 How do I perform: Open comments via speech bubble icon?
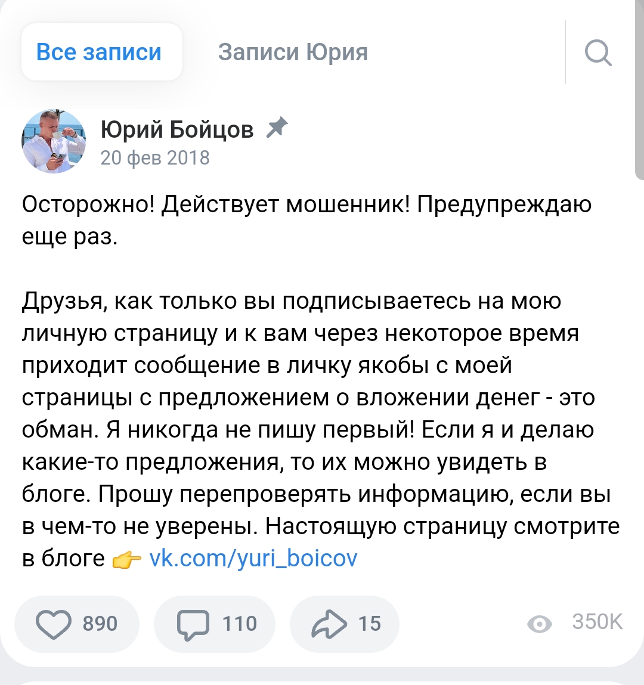pos(193,624)
